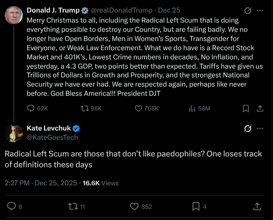Image resolution: width=273 pixels, height=220 pixels.
Task: Bookmark Donald J. Trump's post
Action: point(246,108)
